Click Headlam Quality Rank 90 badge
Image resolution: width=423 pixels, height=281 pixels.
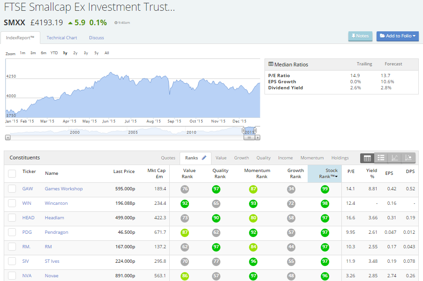(216, 218)
